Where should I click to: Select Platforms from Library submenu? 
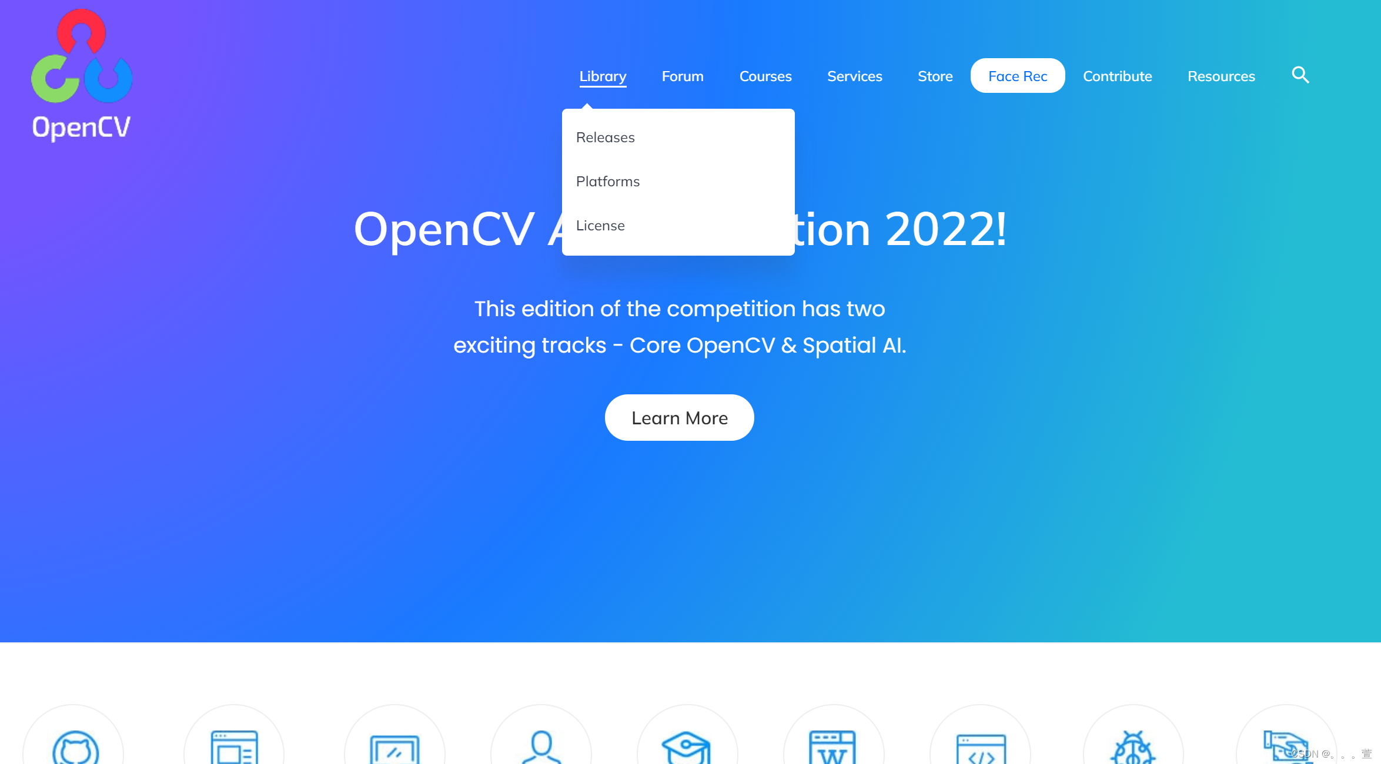[608, 180]
